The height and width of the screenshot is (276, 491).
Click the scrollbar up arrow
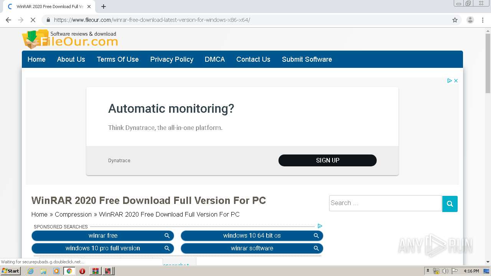click(488, 31)
